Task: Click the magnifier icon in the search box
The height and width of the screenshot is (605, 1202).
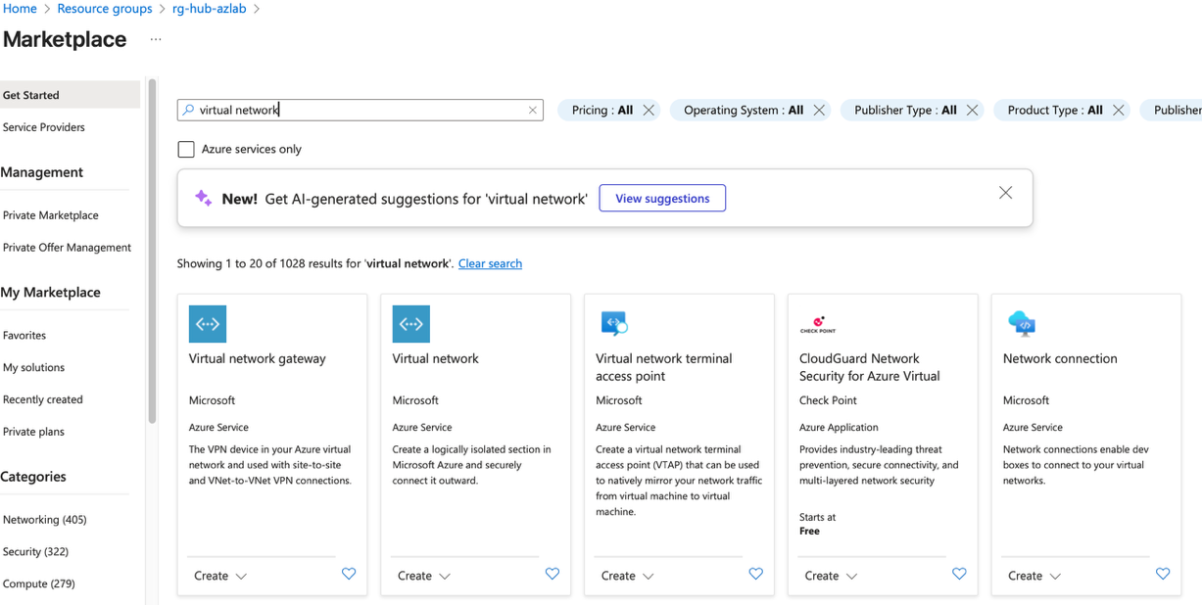Action: click(x=188, y=110)
